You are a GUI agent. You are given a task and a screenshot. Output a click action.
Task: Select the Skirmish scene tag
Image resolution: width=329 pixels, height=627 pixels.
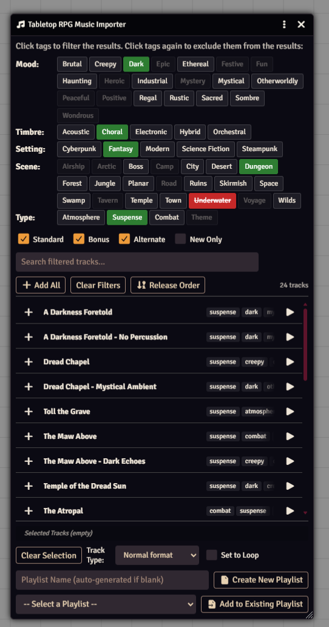(234, 183)
